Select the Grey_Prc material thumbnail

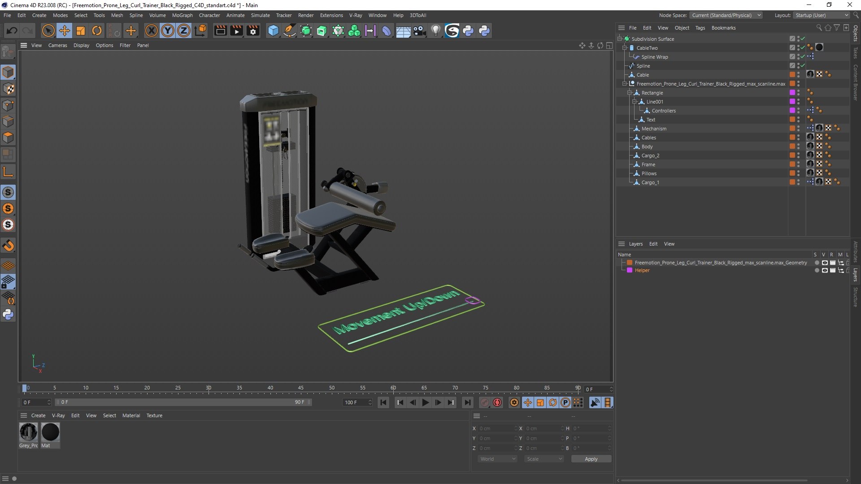point(28,432)
